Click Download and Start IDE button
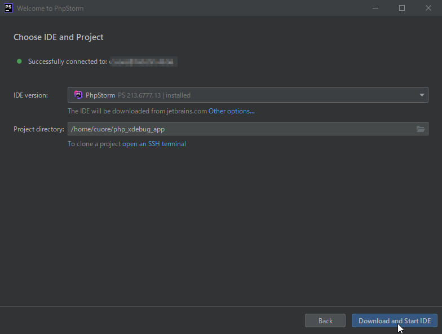The height and width of the screenshot is (334, 442). tap(394, 321)
